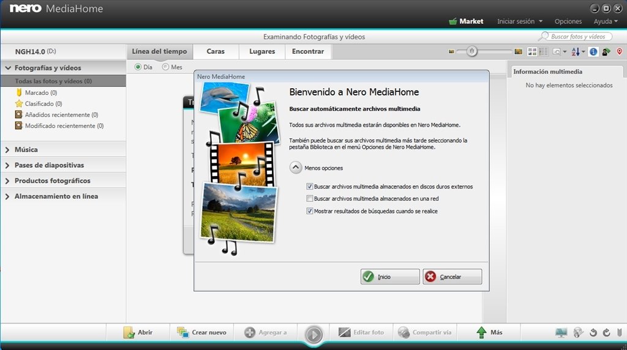This screenshot has height=350, width=627.
Task: Click the round play button
Action: click(313, 335)
